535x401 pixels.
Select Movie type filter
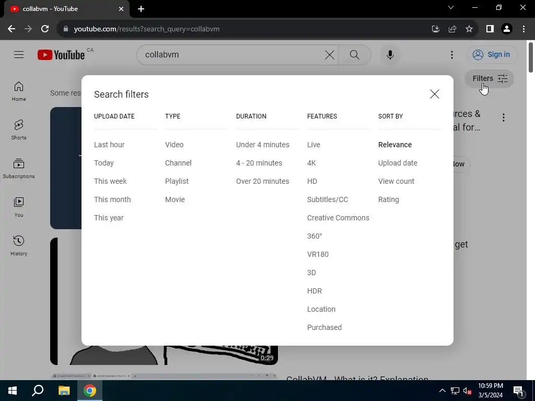pyautogui.click(x=175, y=199)
